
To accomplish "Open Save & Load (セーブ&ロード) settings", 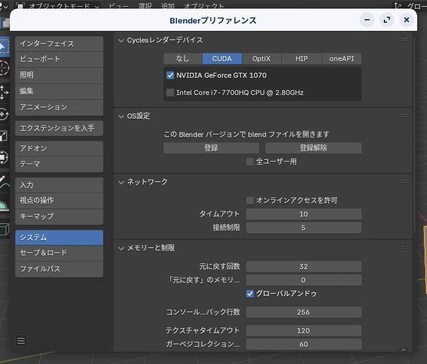I will pos(59,253).
